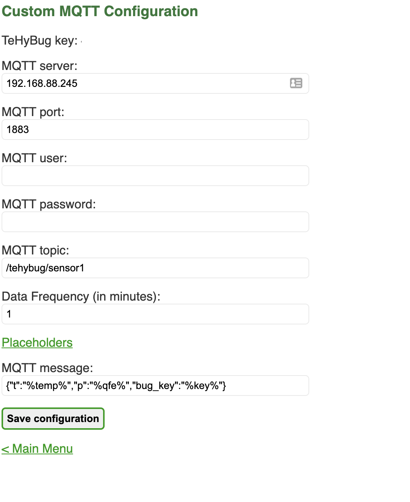Image resolution: width=410 pixels, height=502 pixels.
Task: Click the "MQTT topic:" label
Action: pos(35,250)
